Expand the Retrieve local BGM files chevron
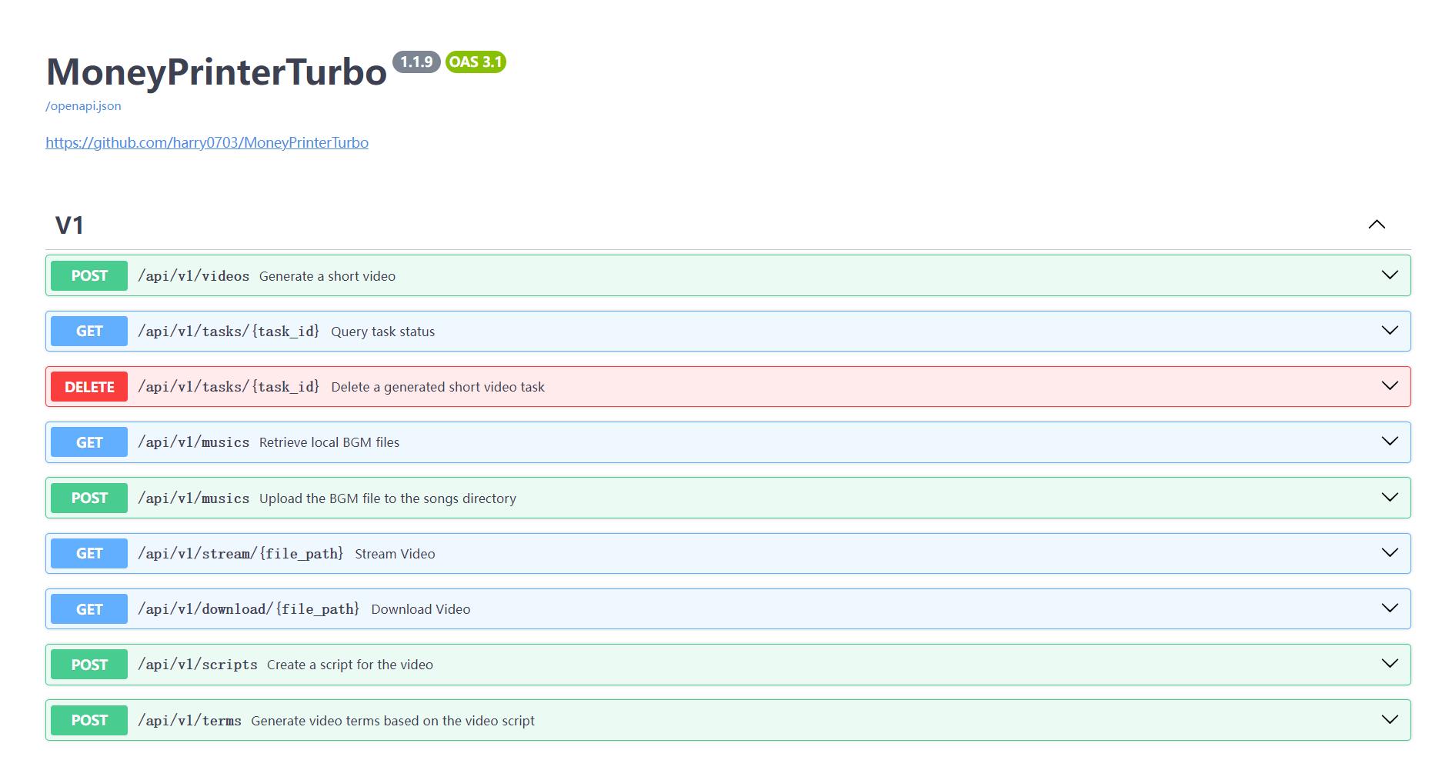The image size is (1452, 760). point(1390,442)
